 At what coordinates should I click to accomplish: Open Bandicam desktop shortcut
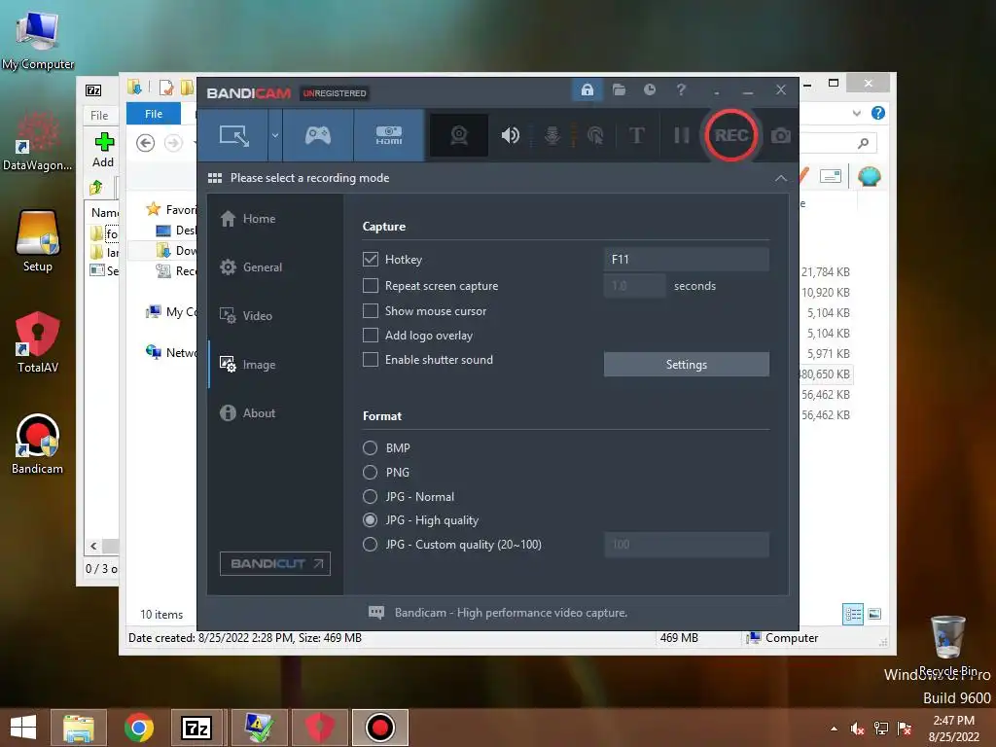pos(38,444)
